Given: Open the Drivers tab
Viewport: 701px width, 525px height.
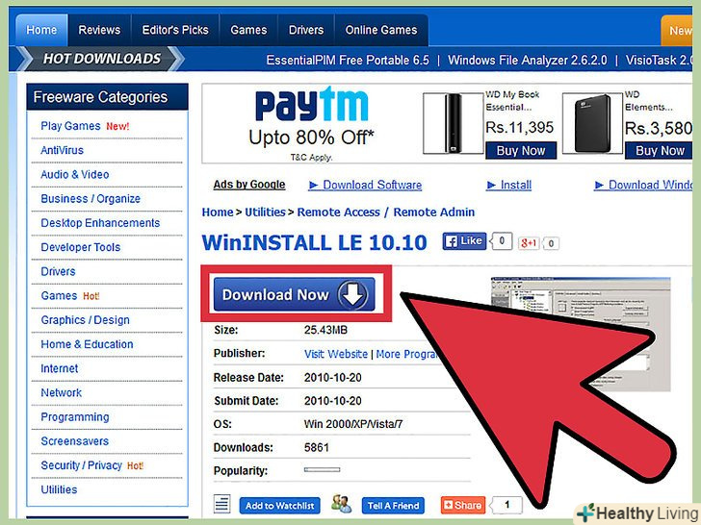Looking at the screenshot, I should 306,30.
